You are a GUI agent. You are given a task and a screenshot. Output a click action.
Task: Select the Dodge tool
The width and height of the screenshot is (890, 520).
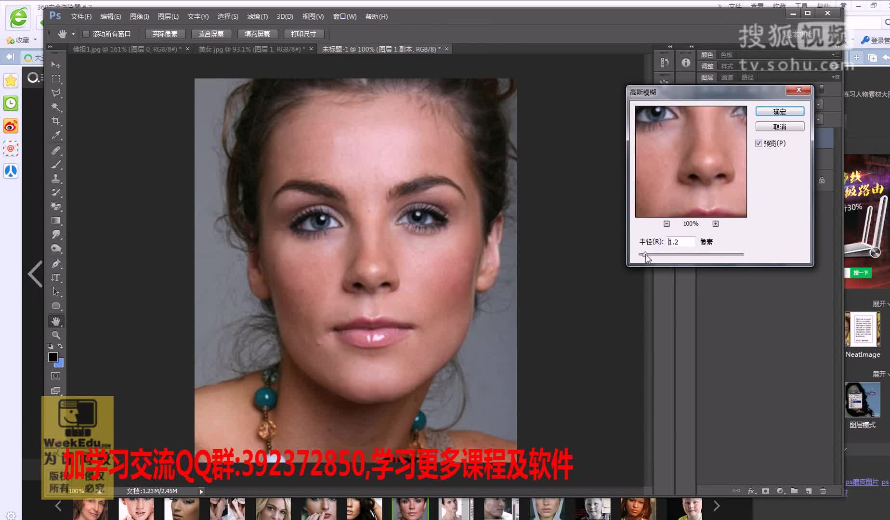56,248
